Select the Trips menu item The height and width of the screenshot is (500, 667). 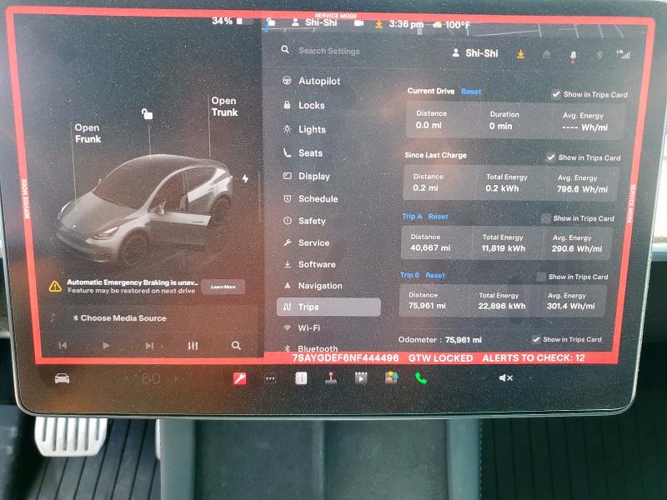click(328, 307)
